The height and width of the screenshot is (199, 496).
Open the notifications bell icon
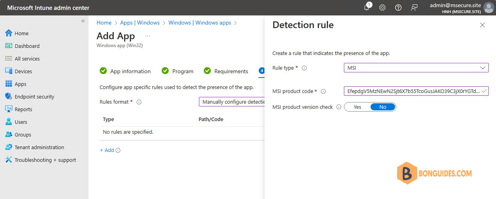pyautogui.click(x=367, y=7)
